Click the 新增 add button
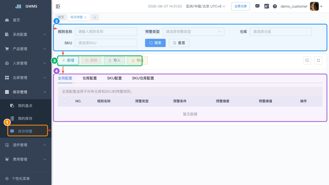 68,60
